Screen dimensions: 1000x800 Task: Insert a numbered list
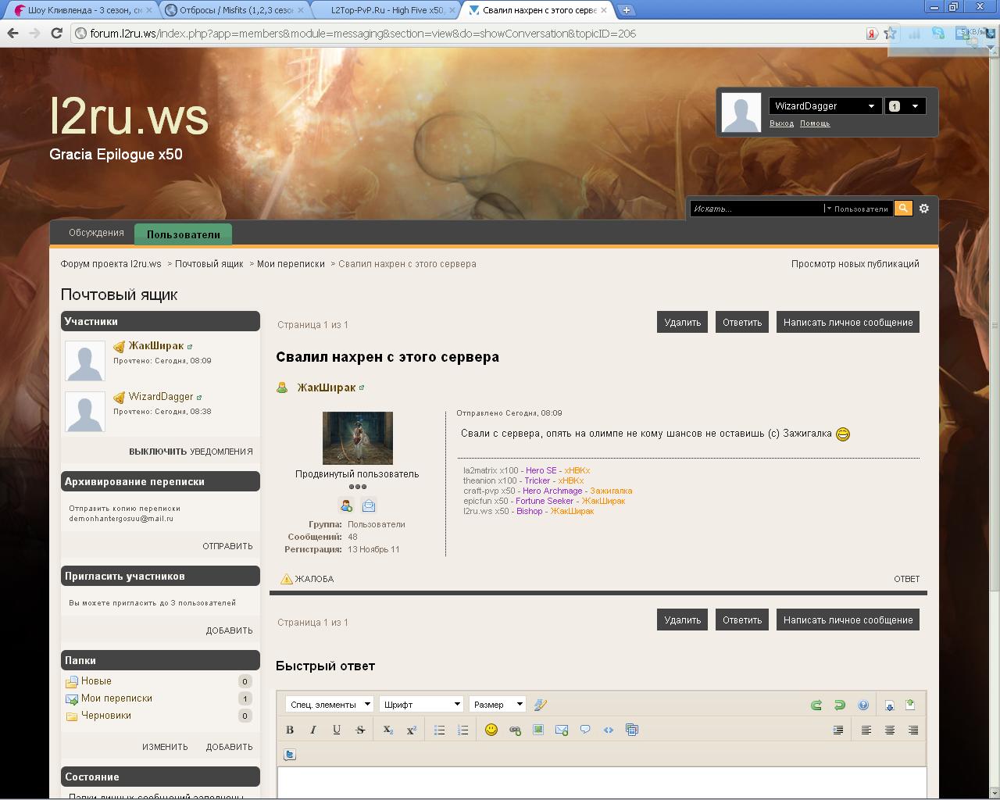tap(463, 730)
